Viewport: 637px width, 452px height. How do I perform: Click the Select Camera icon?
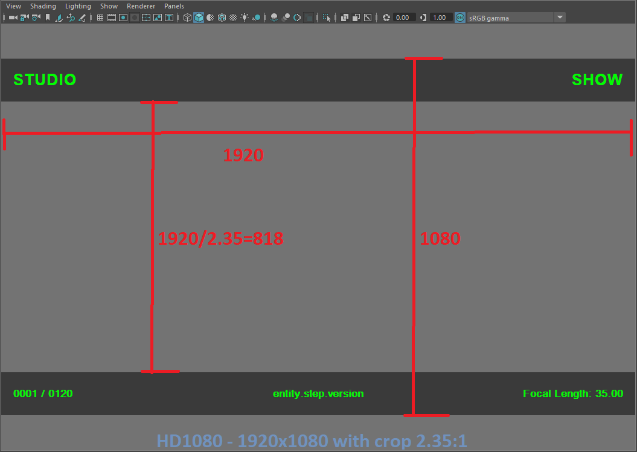13,18
